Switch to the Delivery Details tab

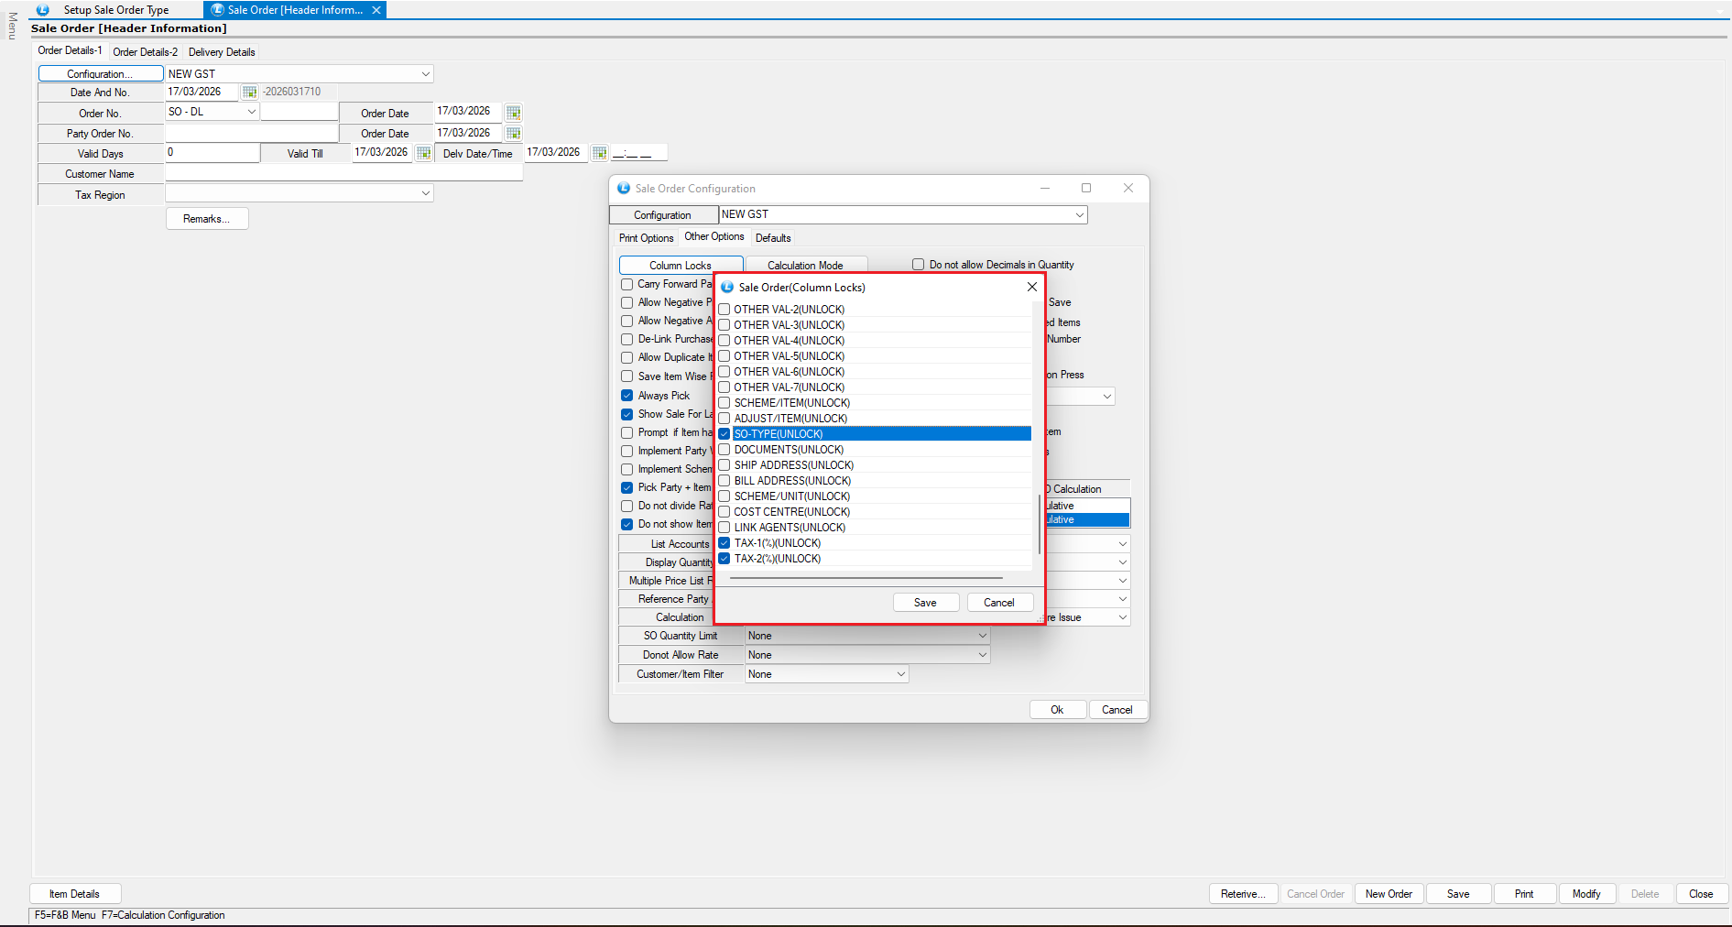pos(222,52)
